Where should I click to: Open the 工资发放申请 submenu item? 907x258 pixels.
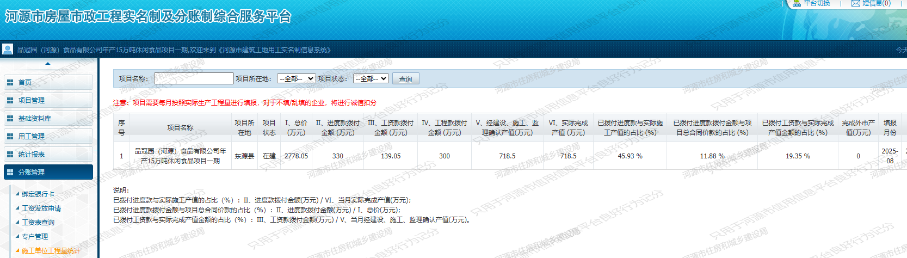(x=41, y=208)
